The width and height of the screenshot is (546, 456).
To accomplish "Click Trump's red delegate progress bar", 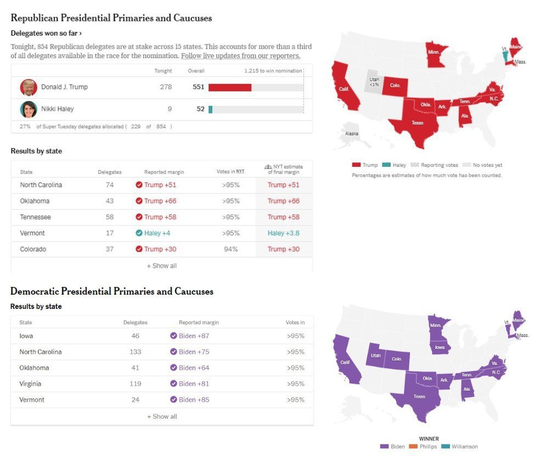I will pos(230,87).
